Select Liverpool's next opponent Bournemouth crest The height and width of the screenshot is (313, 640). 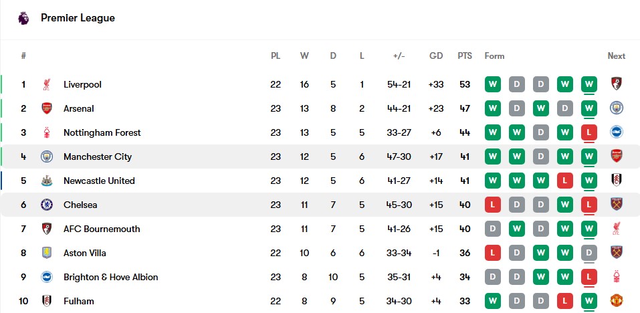tap(617, 84)
